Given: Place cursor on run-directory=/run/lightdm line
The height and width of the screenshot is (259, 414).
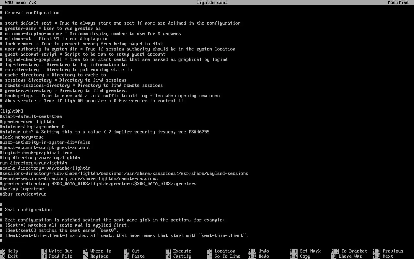Looking at the screenshot, I should 34,163.
